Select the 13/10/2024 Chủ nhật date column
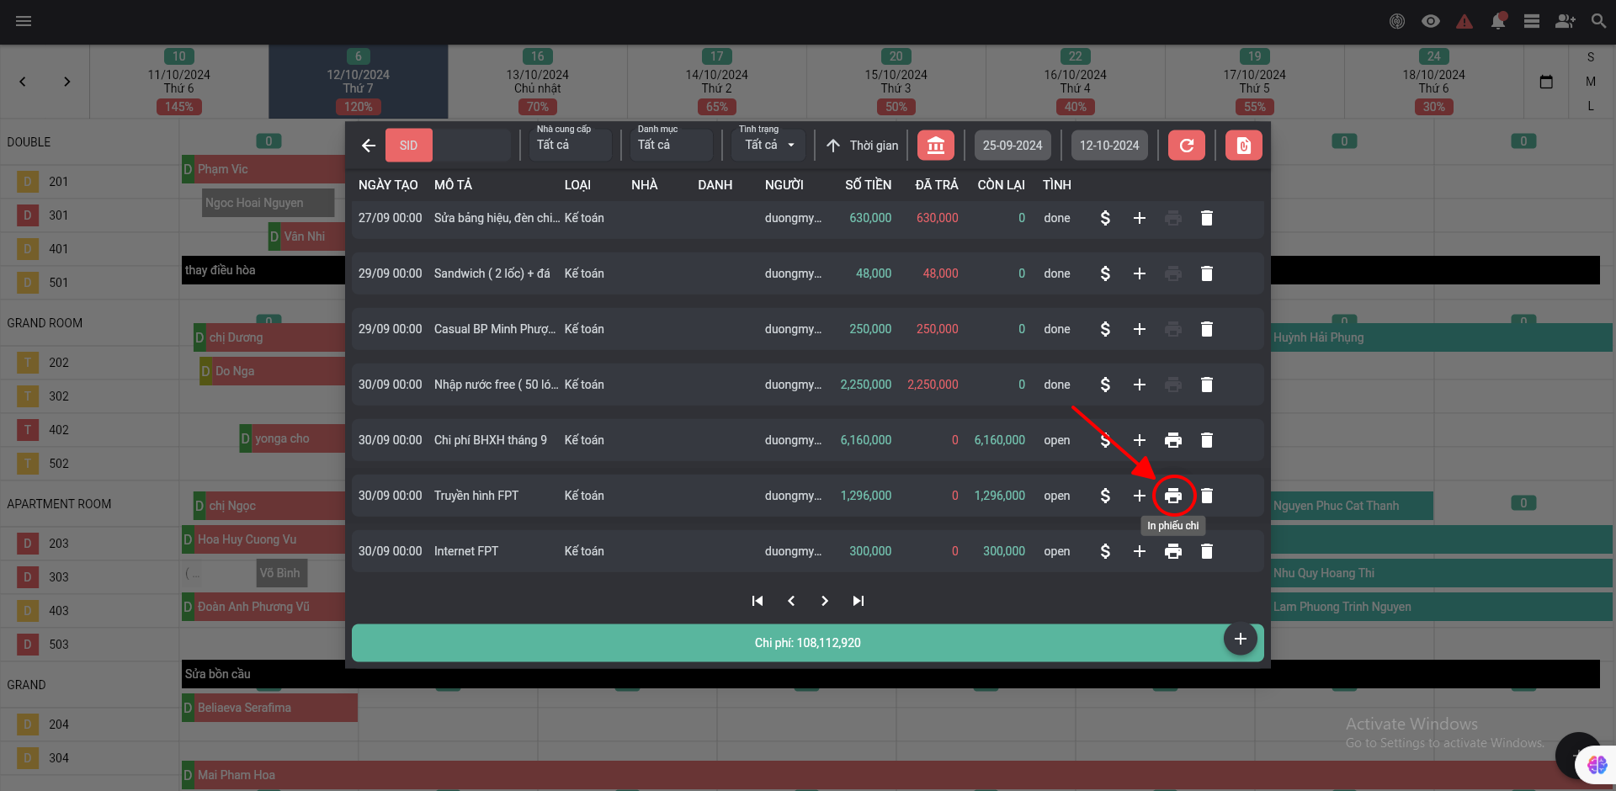This screenshot has height=791, width=1616. click(x=538, y=82)
